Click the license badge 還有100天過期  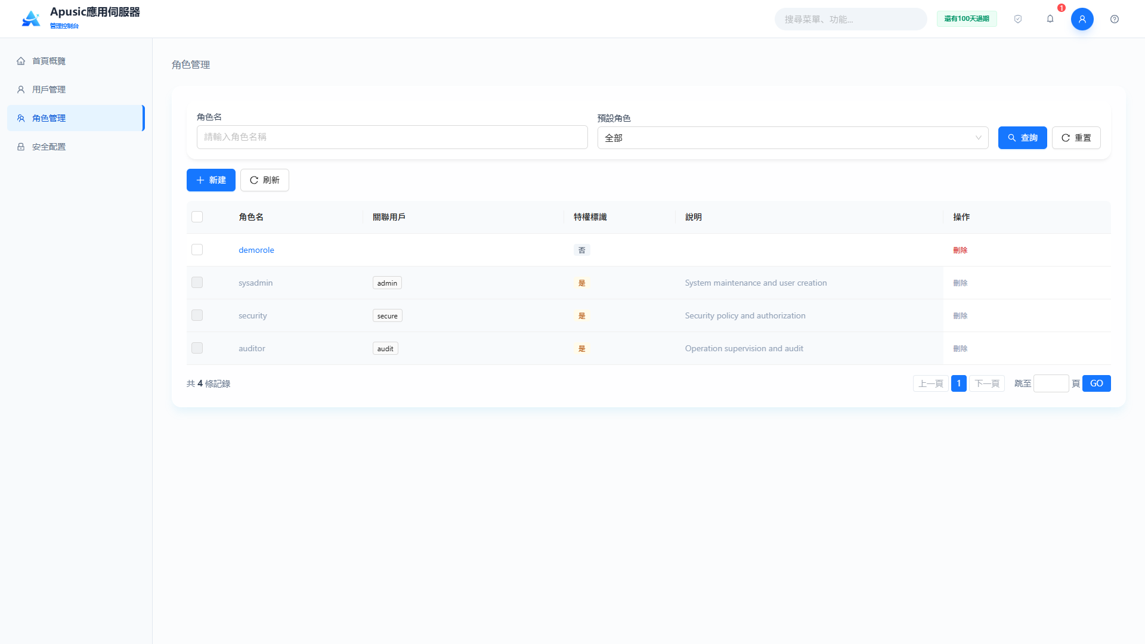coord(967,19)
